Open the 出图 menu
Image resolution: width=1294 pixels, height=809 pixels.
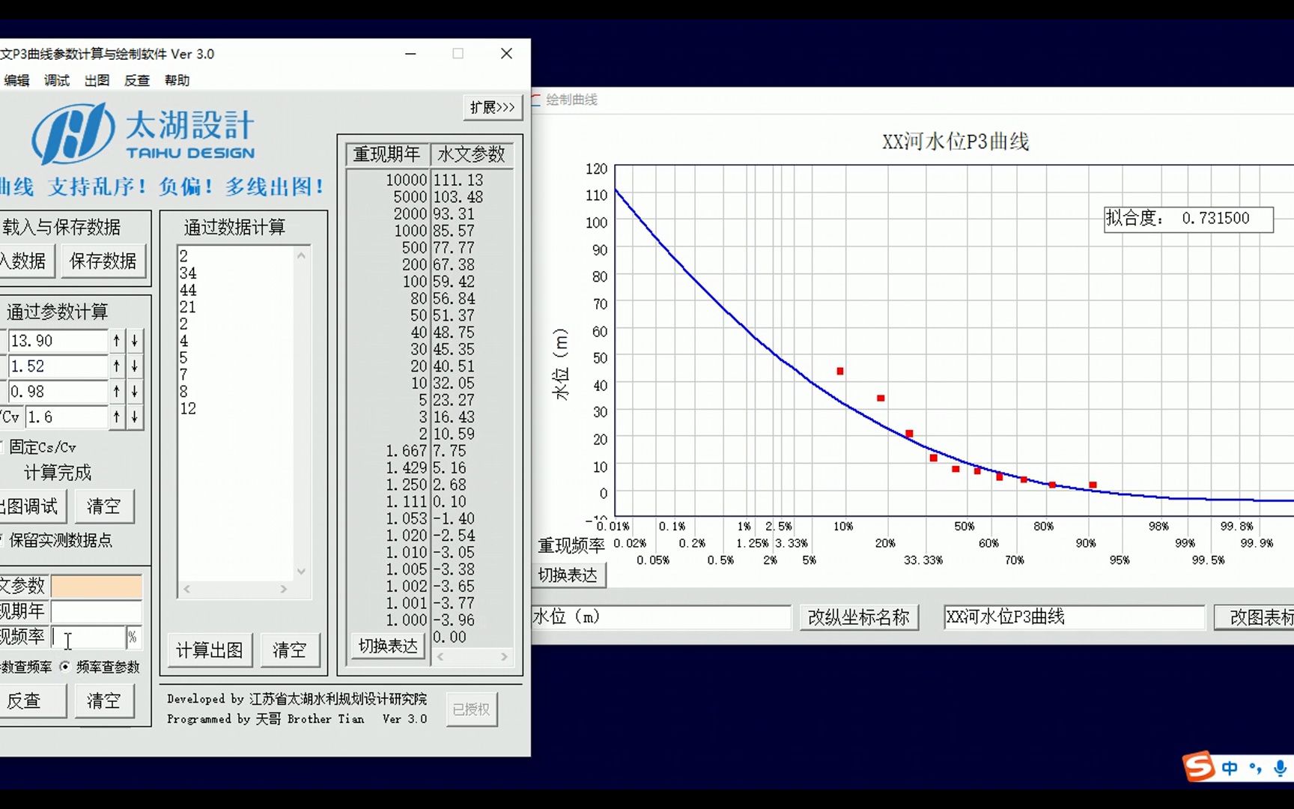pyautogui.click(x=97, y=80)
